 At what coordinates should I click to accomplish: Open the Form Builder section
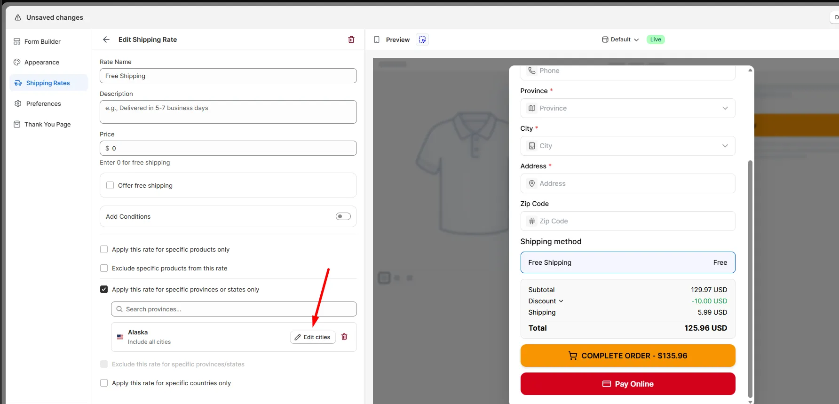[48, 41]
